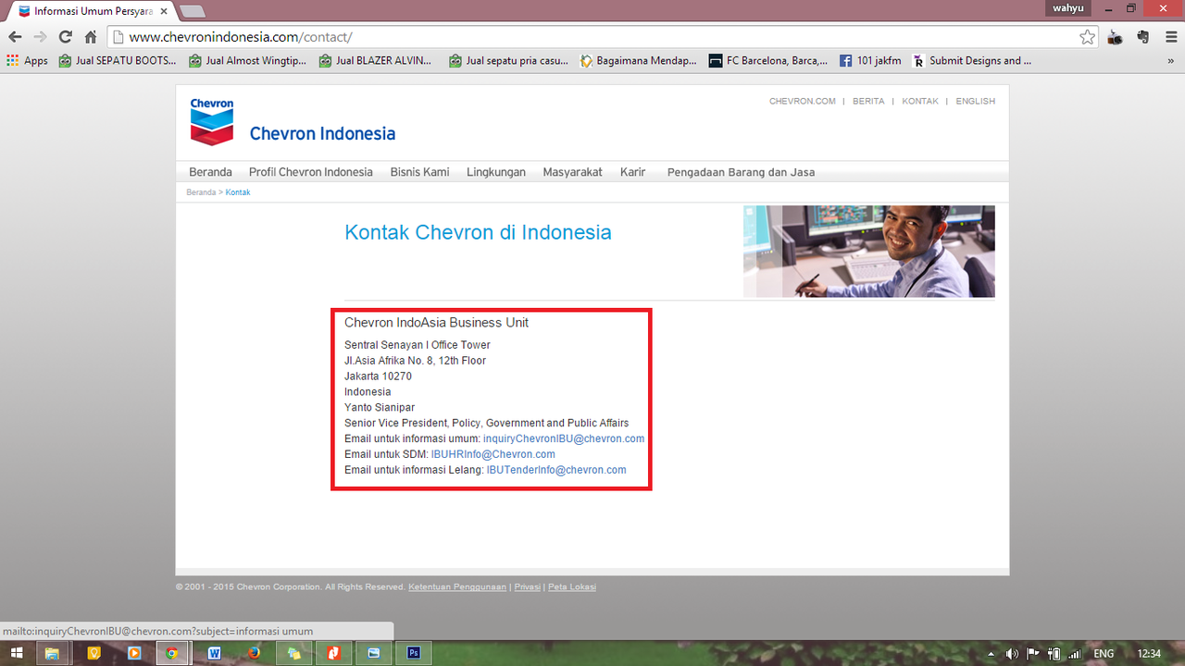Image resolution: width=1185 pixels, height=666 pixels.
Task: Open the CHEVRON.COM header link
Action: (803, 101)
